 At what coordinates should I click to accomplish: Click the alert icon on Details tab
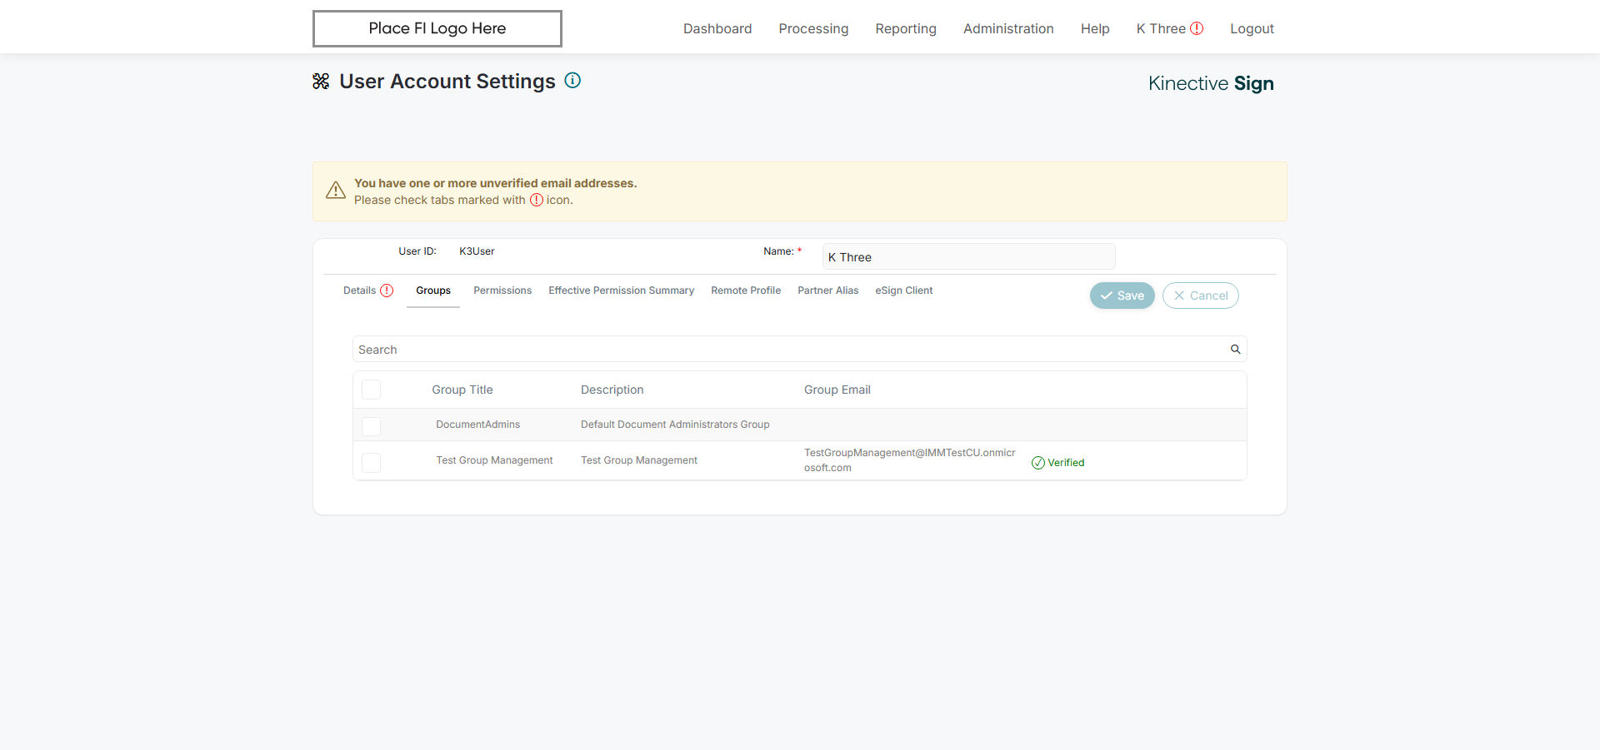387,291
